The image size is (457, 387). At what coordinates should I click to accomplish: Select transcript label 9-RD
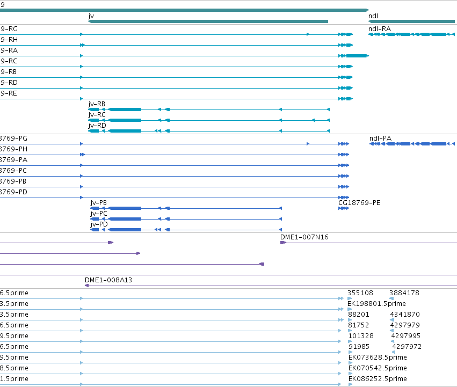[x=9, y=83]
